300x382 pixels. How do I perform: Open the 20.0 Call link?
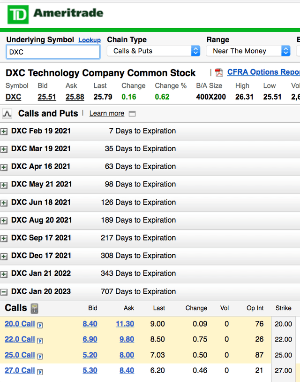[x=20, y=324]
